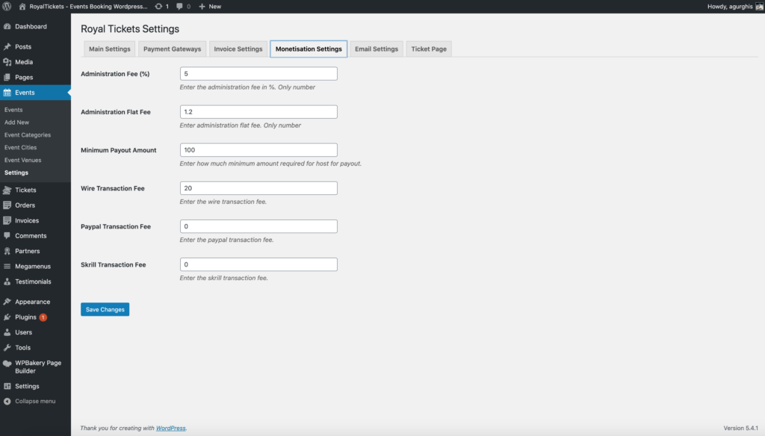Click the plus New icon in admin bar
The image size is (765, 436).
tap(202, 6)
